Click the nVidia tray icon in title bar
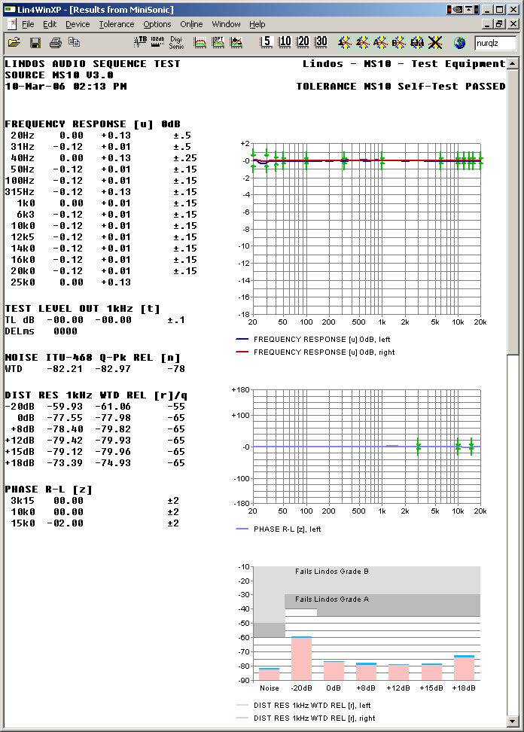This screenshot has width=524, height=732. 458,9
